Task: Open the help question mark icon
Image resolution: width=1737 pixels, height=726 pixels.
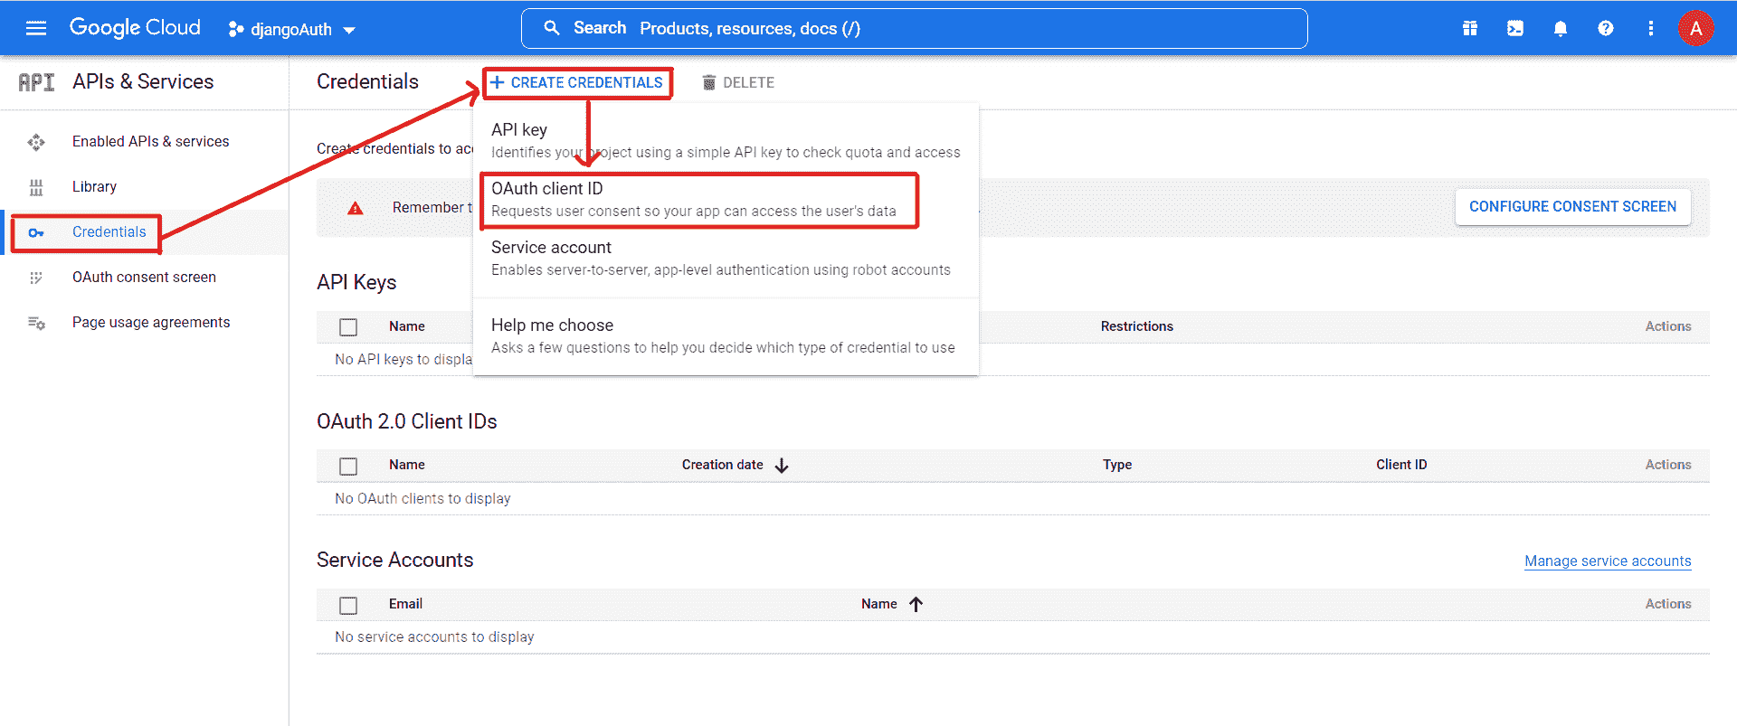Action: pyautogui.click(x=1606, y=28)
